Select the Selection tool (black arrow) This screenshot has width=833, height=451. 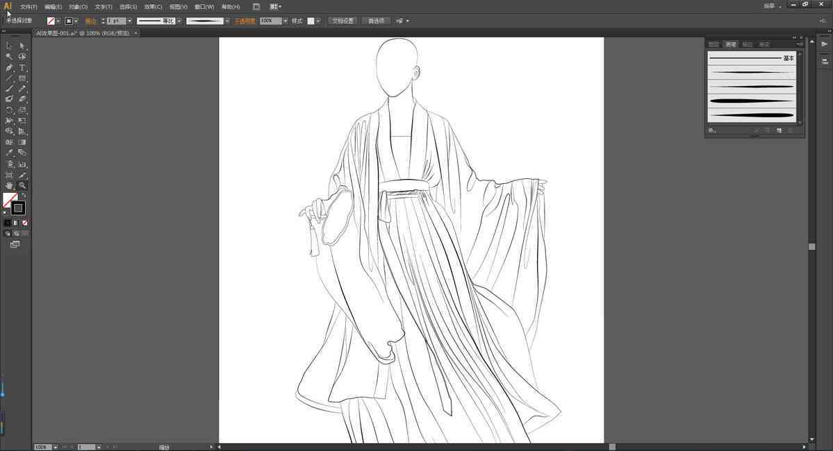pyautogui.click(x=9, y=46)
